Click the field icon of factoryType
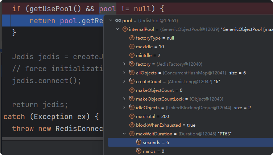Viewport: 273px width, 155px height. 132,38
